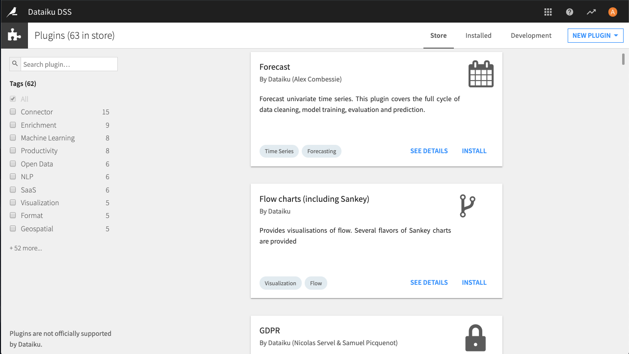Click the Tags (62) heading
629x354 pixels.
coord(23,83)
